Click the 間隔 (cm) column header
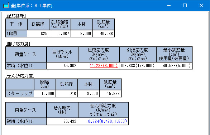This screenshot has height=135, width=210. tap(45, 84)
